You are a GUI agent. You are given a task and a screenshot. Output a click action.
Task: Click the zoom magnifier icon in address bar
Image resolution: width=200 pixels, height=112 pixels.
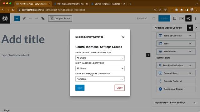click(x=155, y=10)
